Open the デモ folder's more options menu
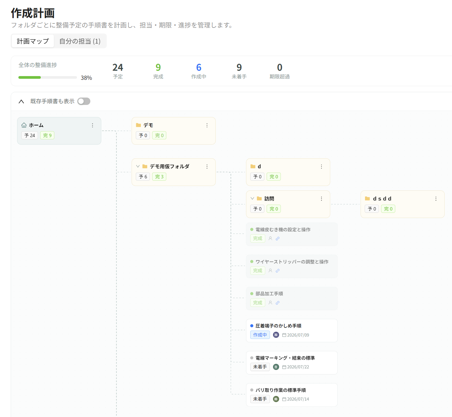The height and width of the screenshot is (417, 452). pyautogui.click(x=207, y=125)
